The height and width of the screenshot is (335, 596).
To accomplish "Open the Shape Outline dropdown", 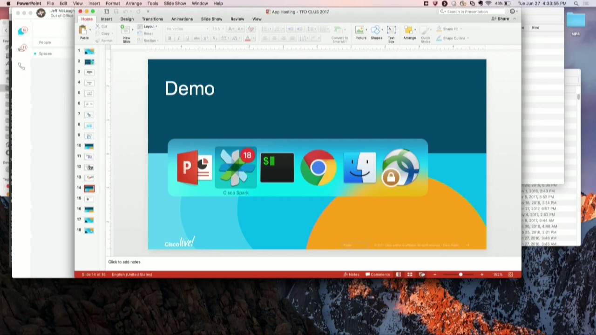I will [452, 38].
